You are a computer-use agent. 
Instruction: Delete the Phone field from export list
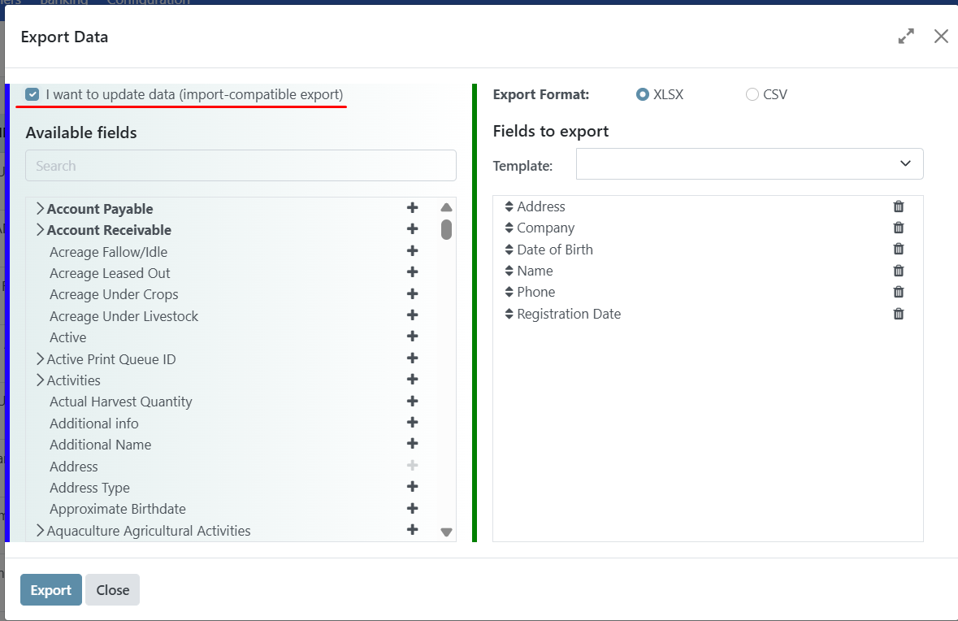898,292
